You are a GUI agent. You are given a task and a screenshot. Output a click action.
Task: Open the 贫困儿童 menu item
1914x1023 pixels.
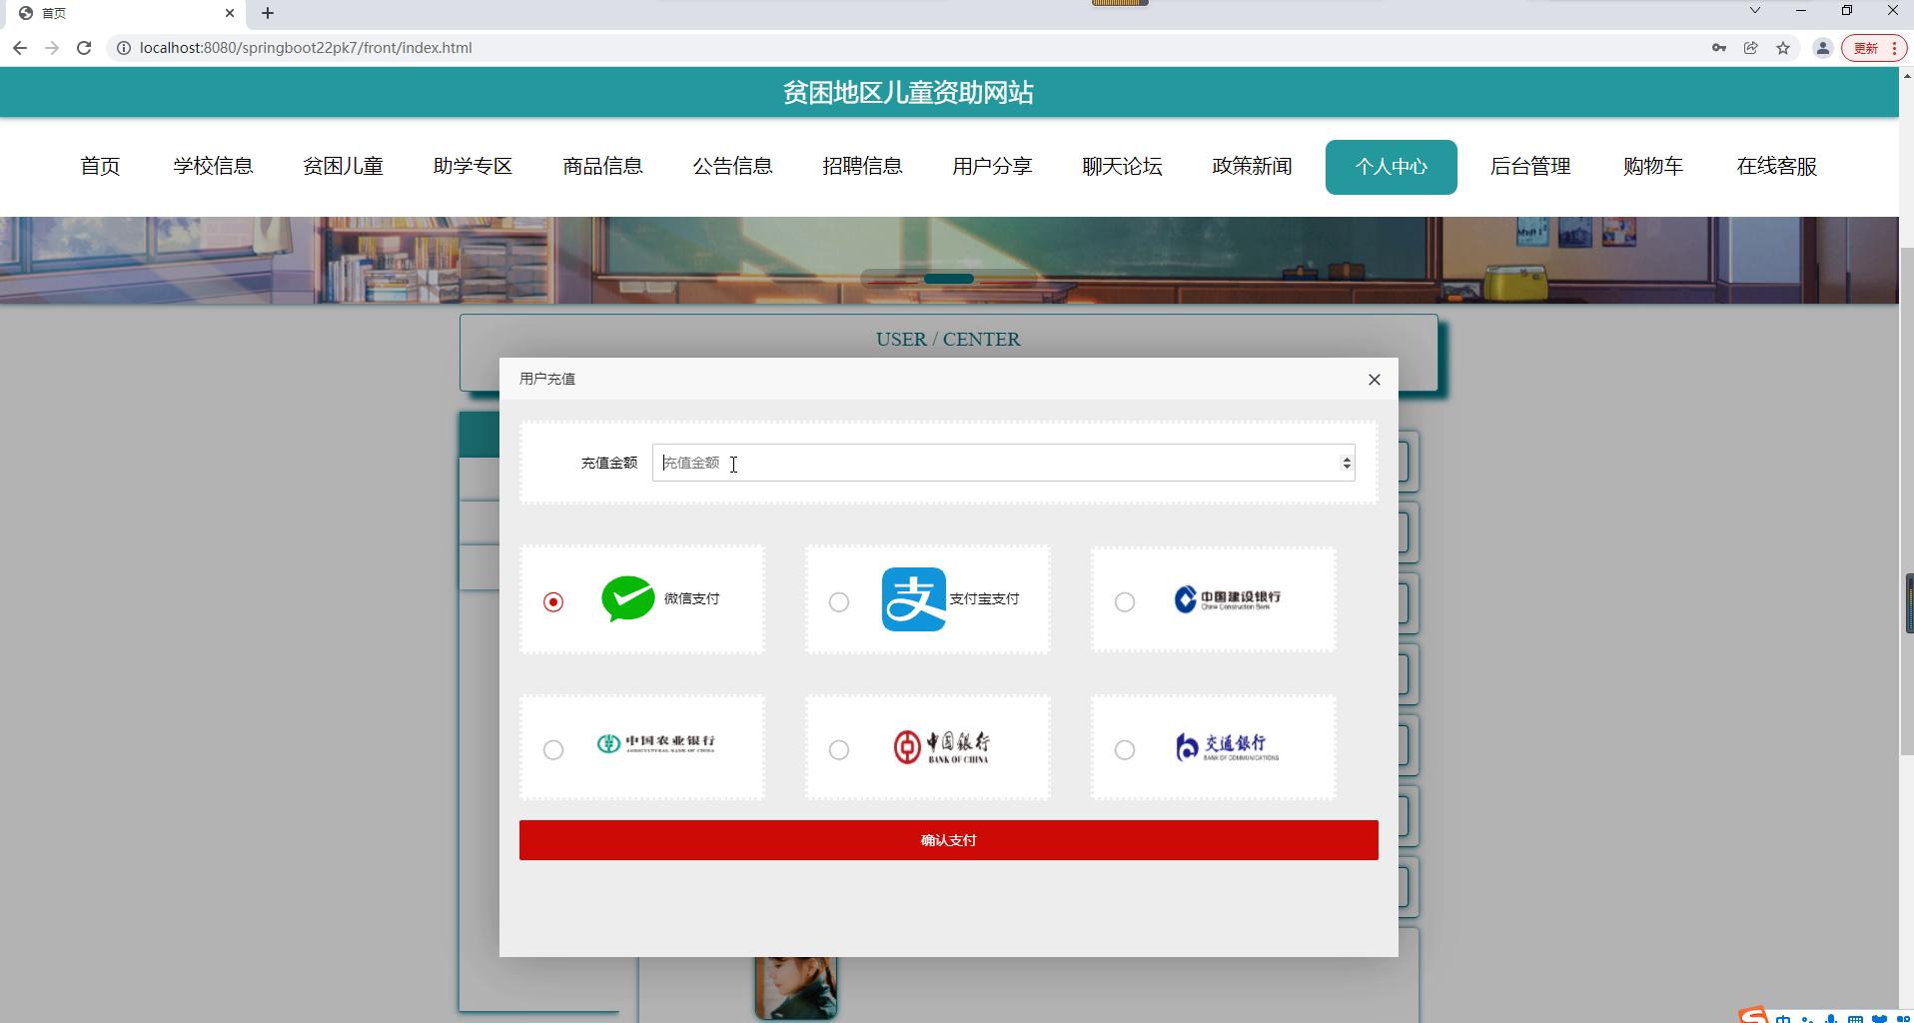[x=343, y=167]
